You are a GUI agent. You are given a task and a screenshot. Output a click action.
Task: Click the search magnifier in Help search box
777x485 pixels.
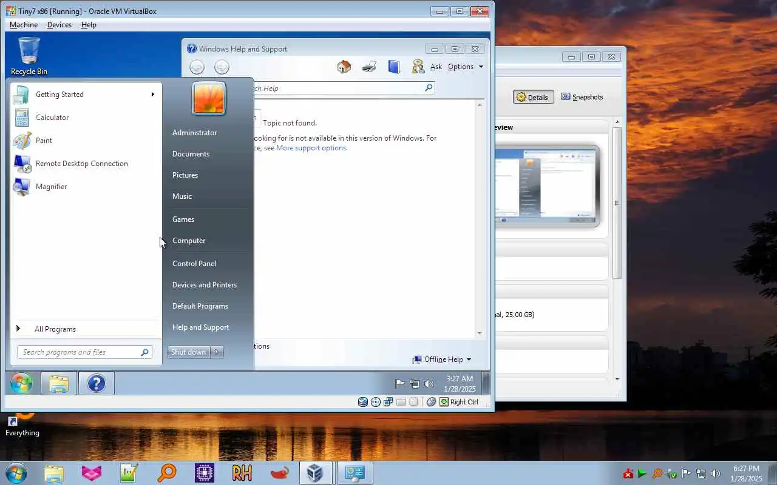(429, 88)
